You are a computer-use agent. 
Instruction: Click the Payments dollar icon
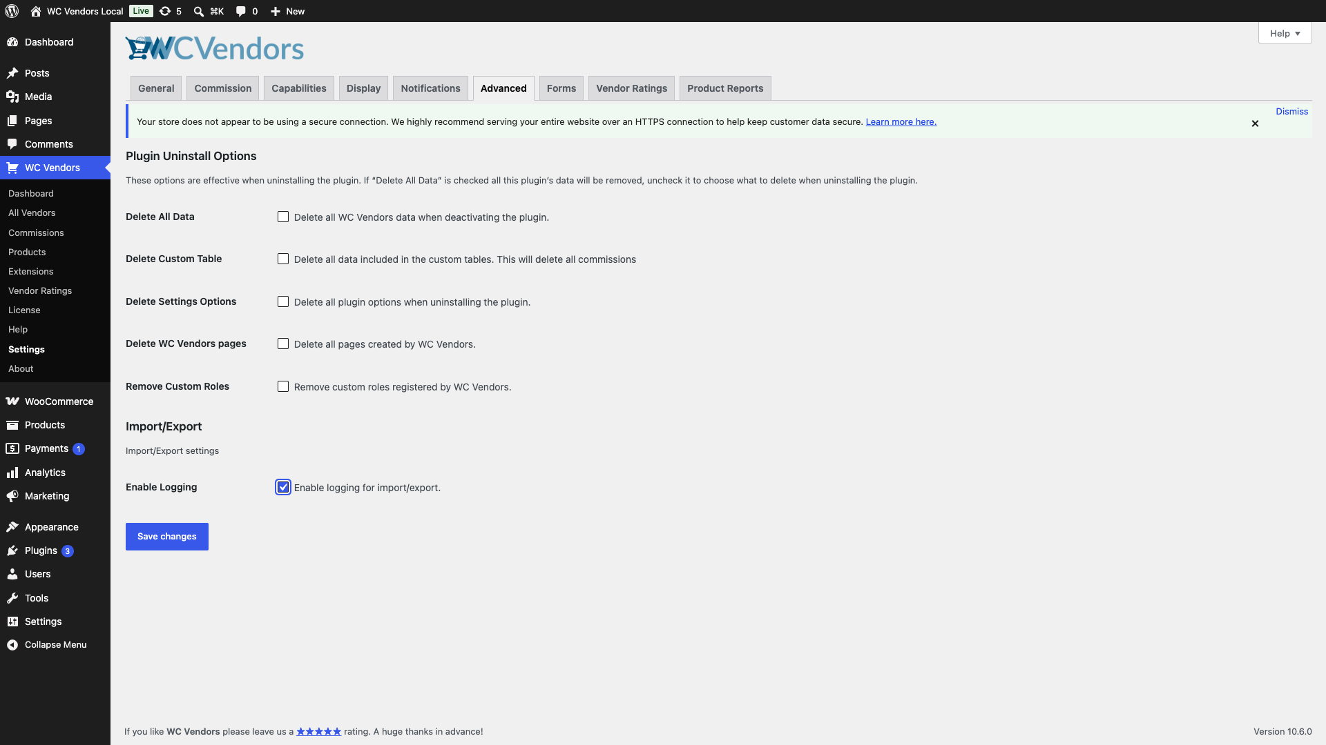point(12,448)
